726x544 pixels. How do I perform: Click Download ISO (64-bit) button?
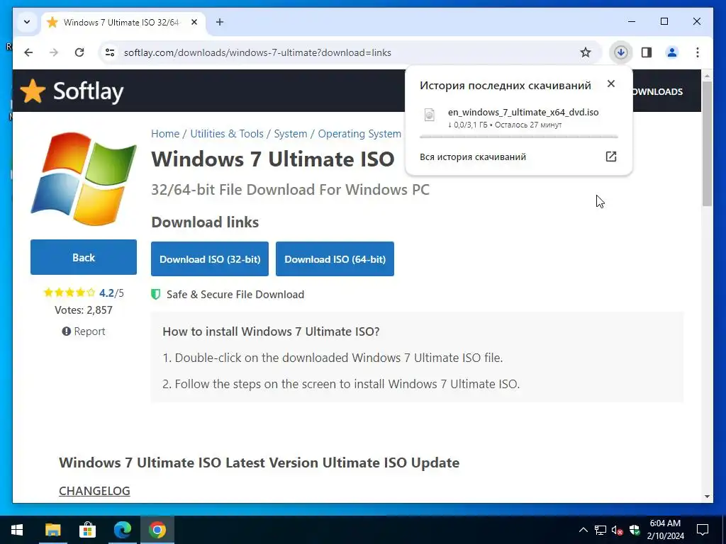pos(335,259)
